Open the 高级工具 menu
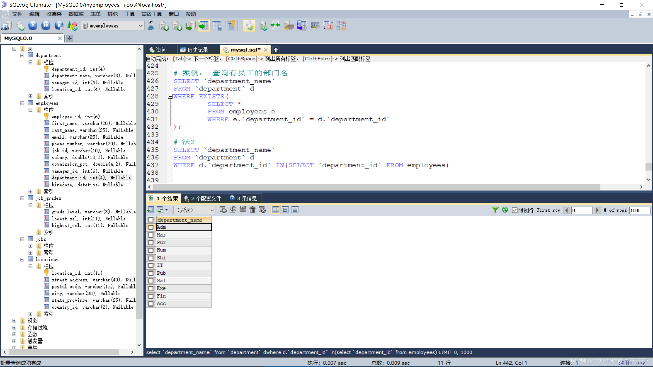Image resolution: width=653 pixels, height=367 pixels. coord(152,14)
